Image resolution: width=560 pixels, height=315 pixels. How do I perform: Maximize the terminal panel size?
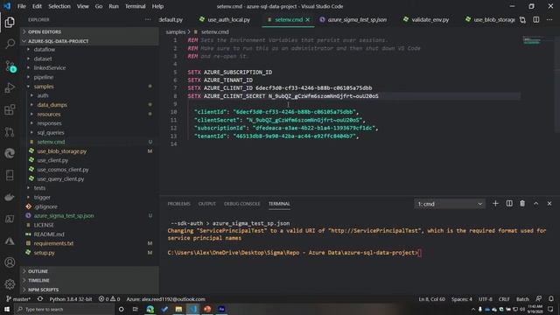(535, 204)
